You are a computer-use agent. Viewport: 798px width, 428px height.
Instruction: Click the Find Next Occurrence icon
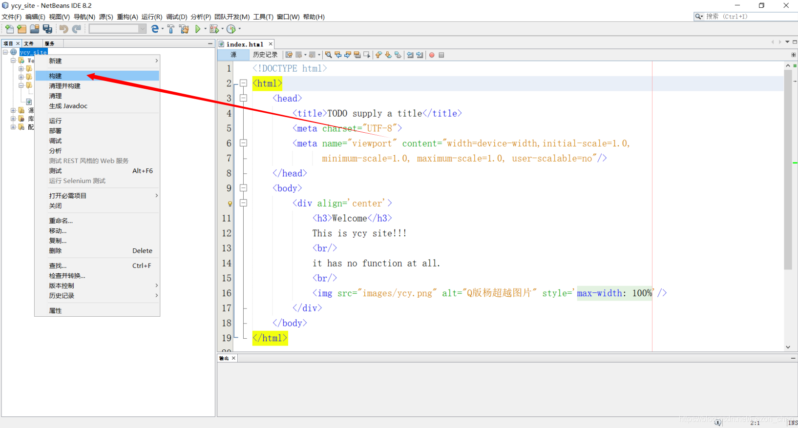click(x=348, y=55)
